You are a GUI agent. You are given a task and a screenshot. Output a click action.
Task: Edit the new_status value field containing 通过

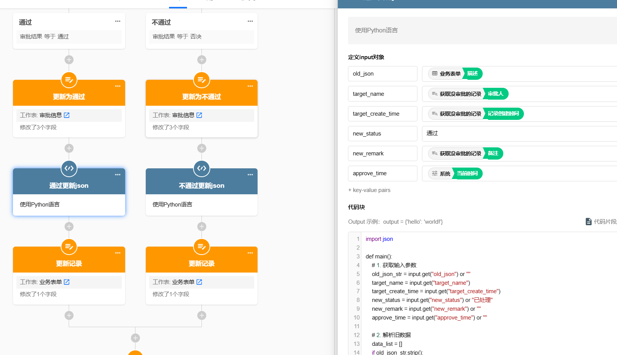(519, 134)
